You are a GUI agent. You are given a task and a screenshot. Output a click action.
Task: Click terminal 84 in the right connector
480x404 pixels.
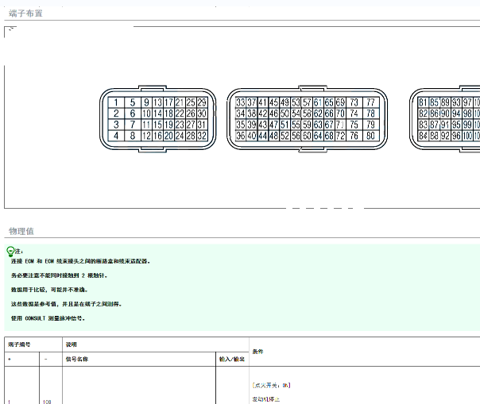point(423,136)
